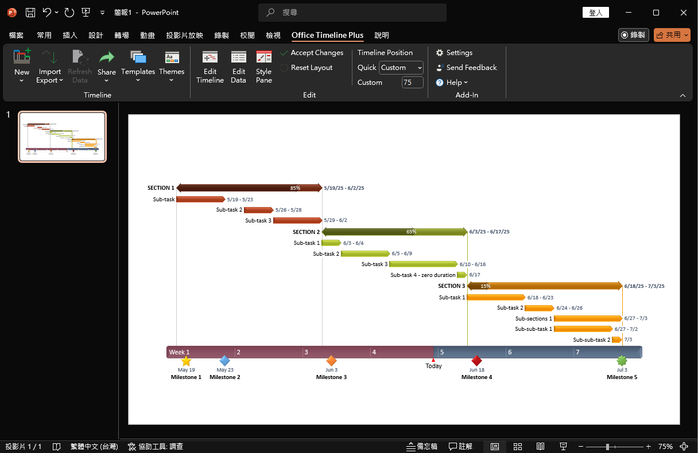Switch to 動畫 tab
Viewport: 698px width, 453px height.
148,36
